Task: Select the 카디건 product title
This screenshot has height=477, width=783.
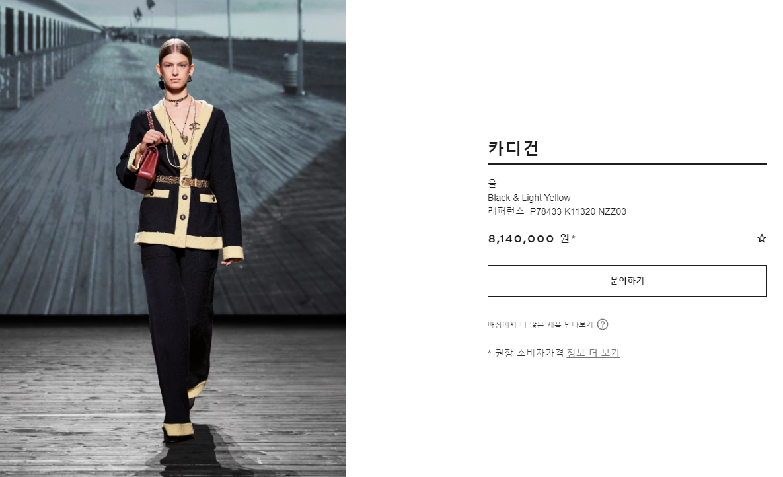Action: click(513, 149)
